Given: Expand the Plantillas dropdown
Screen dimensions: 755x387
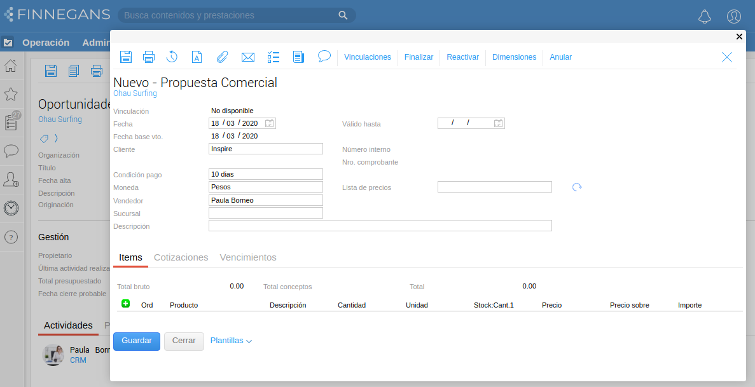Looking at the screenshot, I should 231,341.
